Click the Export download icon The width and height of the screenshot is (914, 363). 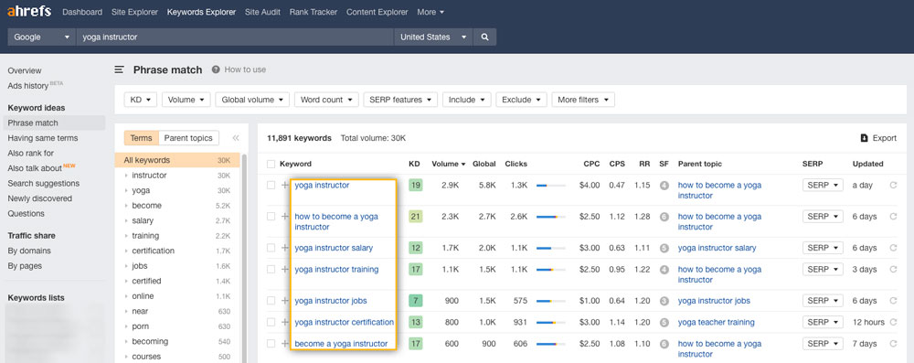pyautogui.click(x=865, y=138)
